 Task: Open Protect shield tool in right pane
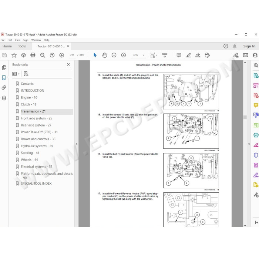tap(256, 155)
